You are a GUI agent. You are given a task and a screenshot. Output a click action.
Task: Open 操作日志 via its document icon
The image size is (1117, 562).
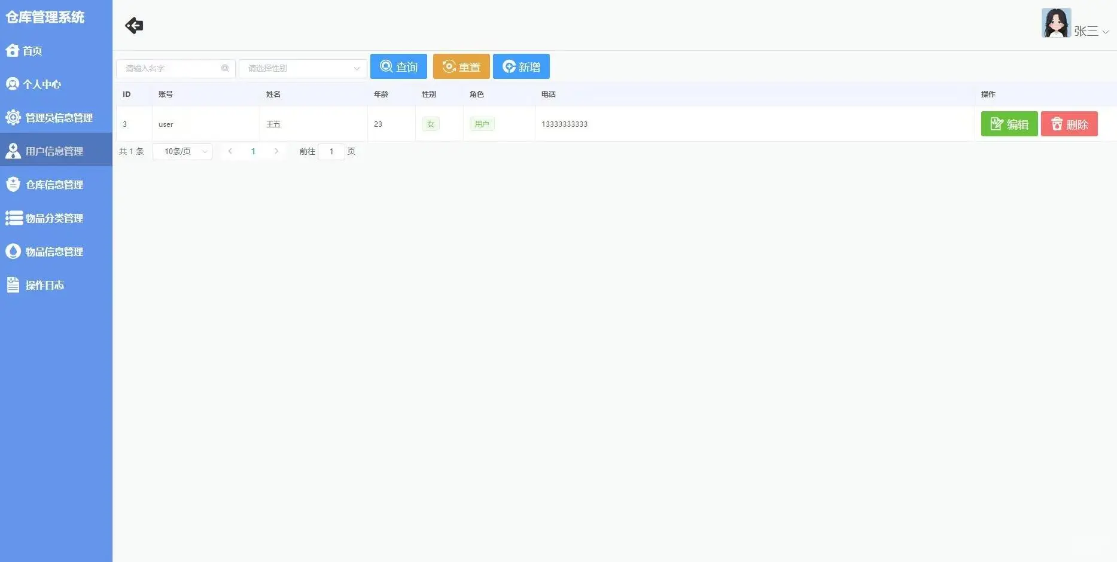(13, 285)
